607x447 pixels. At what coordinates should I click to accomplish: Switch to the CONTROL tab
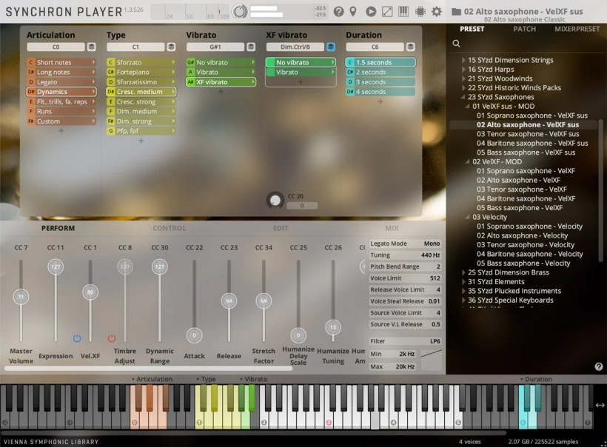coord(170,229)
